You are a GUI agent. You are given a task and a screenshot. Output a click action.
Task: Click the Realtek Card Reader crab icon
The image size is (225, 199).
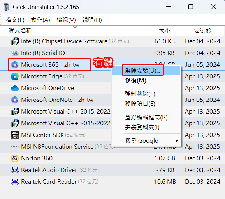pyautogui.click(x=15, y=182)
